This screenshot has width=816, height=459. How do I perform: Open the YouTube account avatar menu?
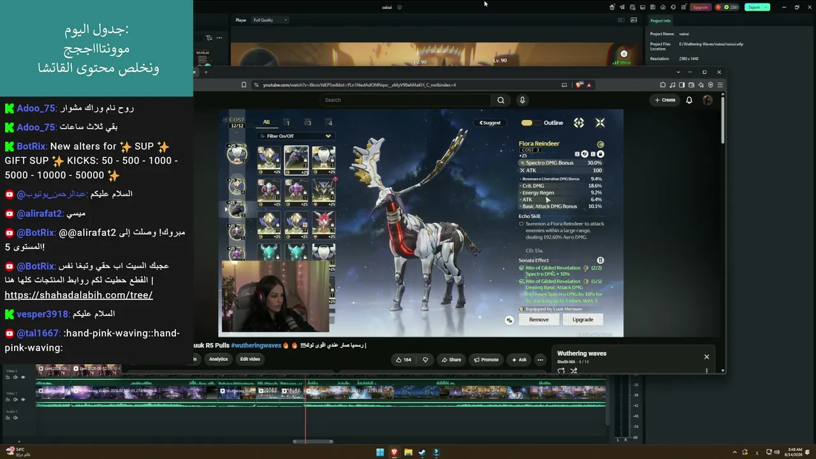point(707,100)
